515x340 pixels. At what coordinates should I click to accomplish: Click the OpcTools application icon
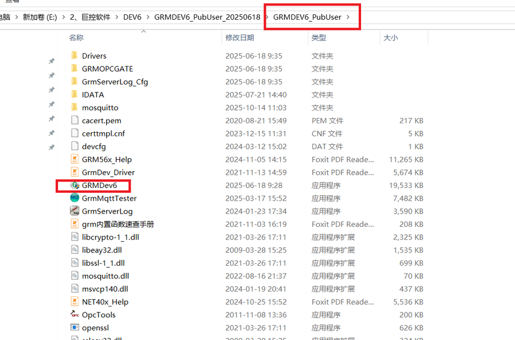(74, 315)
